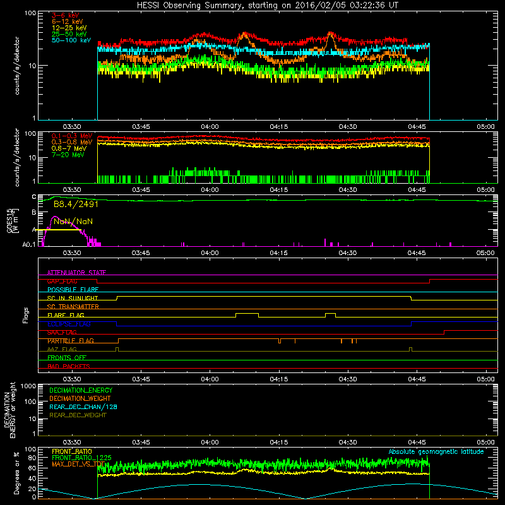Viewport: 505px width, 505px height.
Task: Select the FLARE_FLAG label
Action: coord(66,315)
